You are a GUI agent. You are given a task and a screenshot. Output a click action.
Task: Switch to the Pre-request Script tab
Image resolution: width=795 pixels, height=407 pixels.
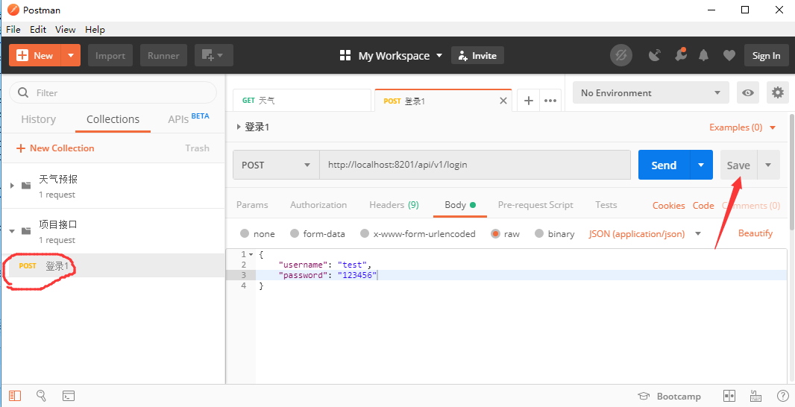click(x=535, y=205)
